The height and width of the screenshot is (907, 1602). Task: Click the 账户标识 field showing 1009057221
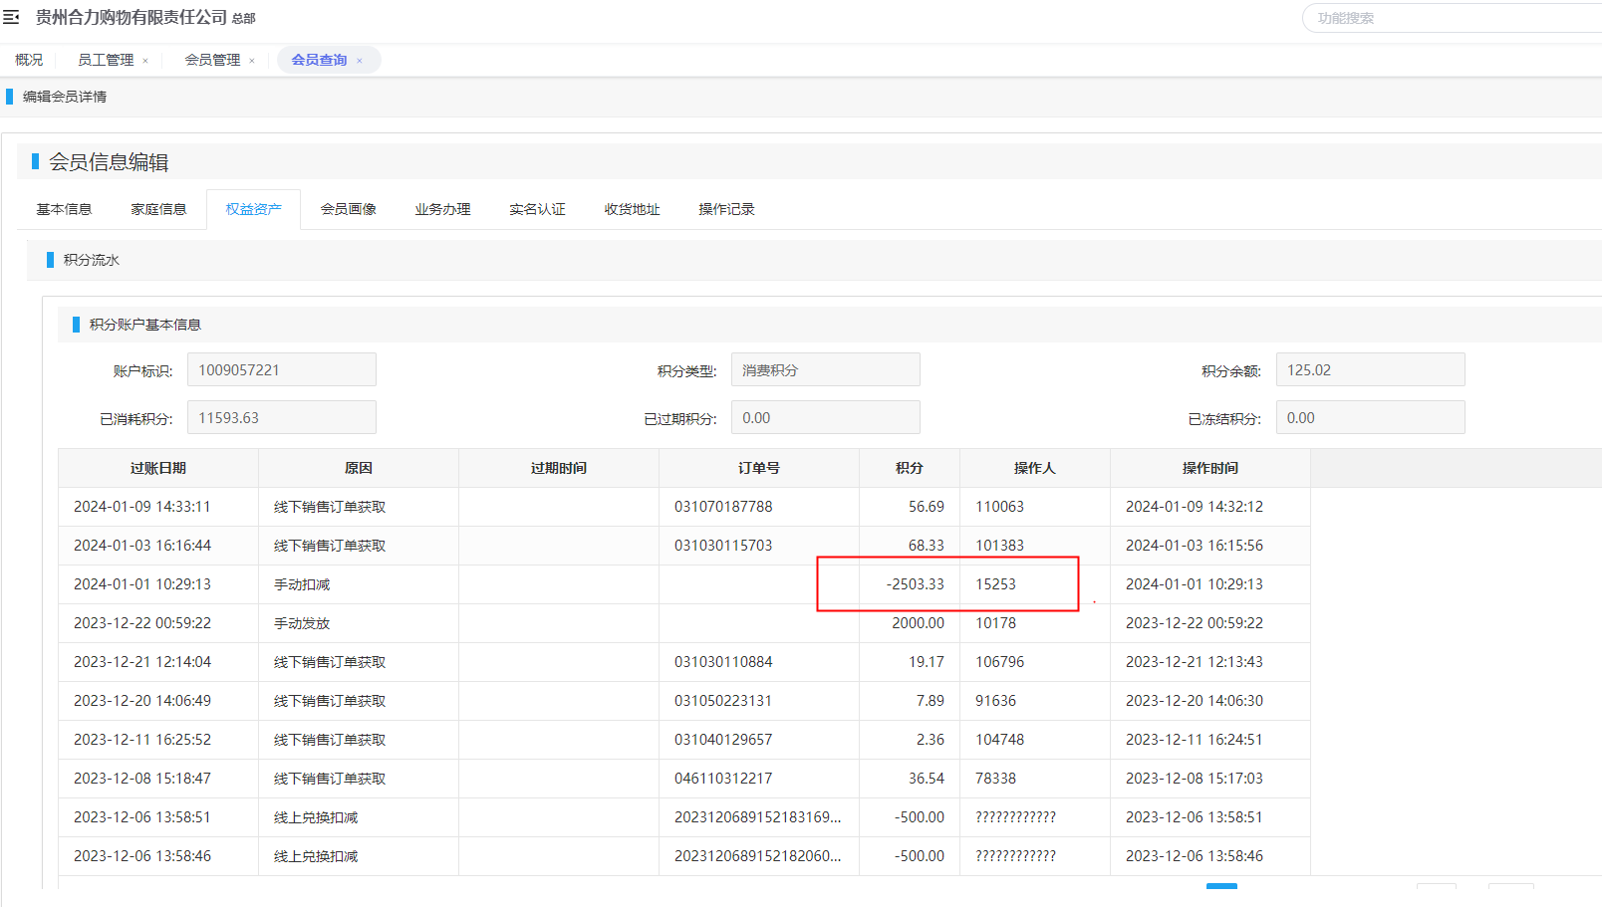point(281,370)
